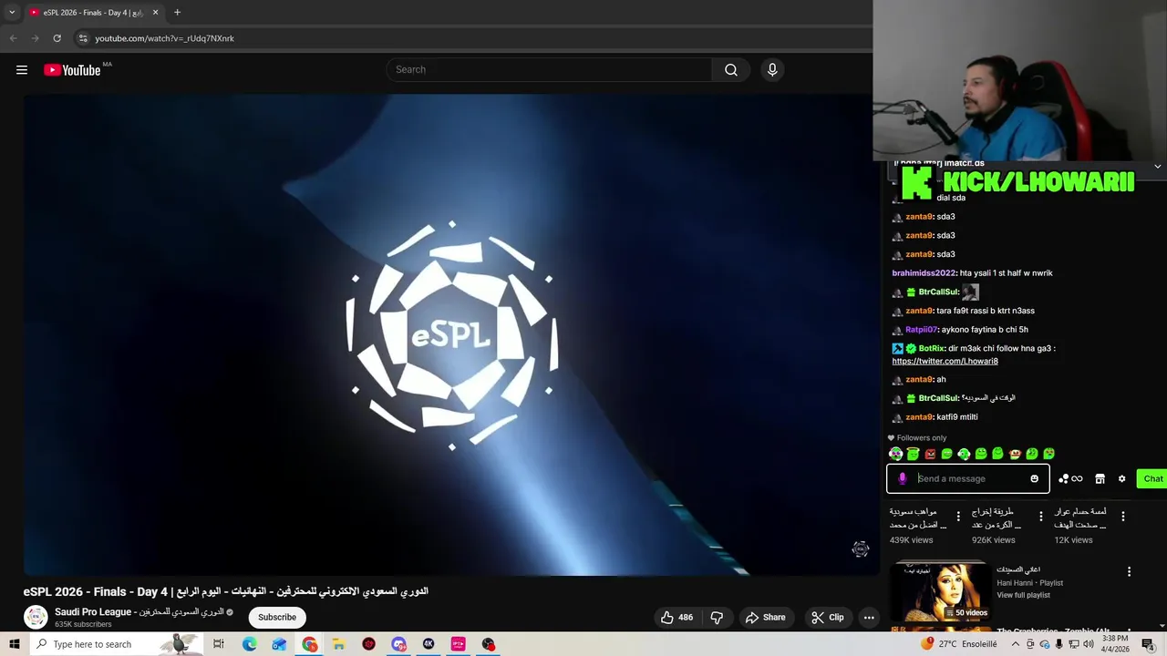Pick the red angry emote
The width and height of the screenshot is (1167, 656).
click(x=930, y=454)
